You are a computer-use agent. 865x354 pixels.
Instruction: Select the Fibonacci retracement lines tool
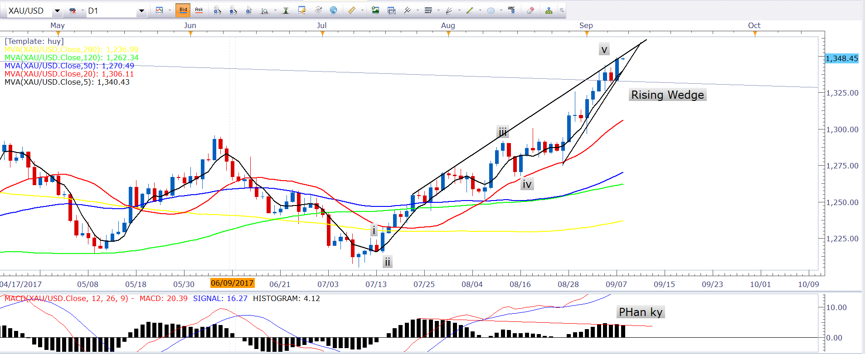click(428, 10)
